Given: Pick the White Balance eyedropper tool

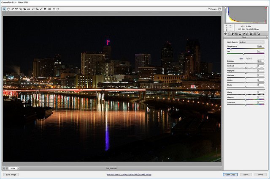Looking at the screenshot, I should [13, 9].
